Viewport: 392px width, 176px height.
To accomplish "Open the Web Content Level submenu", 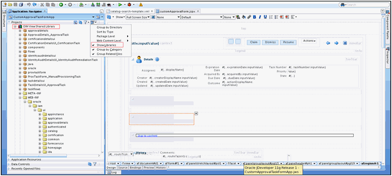I will (x=110, y=41).
